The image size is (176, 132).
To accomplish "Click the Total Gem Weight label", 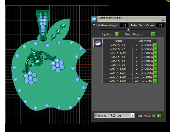I will (106, 25).
